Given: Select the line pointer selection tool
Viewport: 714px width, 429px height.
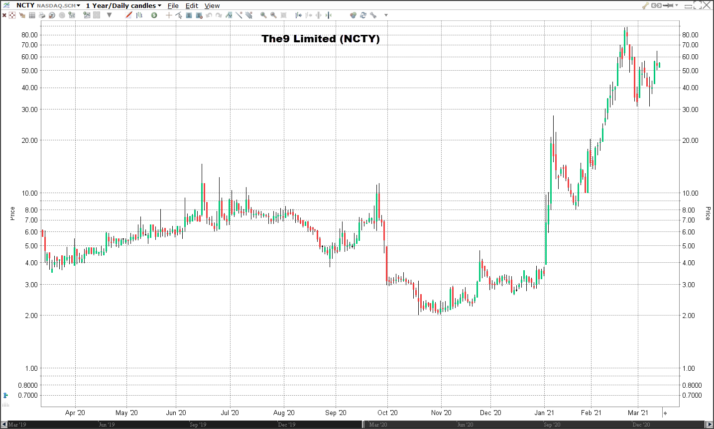Looking at the screenshot, I should 179,15.
